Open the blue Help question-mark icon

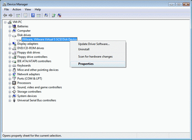point(33,16)
